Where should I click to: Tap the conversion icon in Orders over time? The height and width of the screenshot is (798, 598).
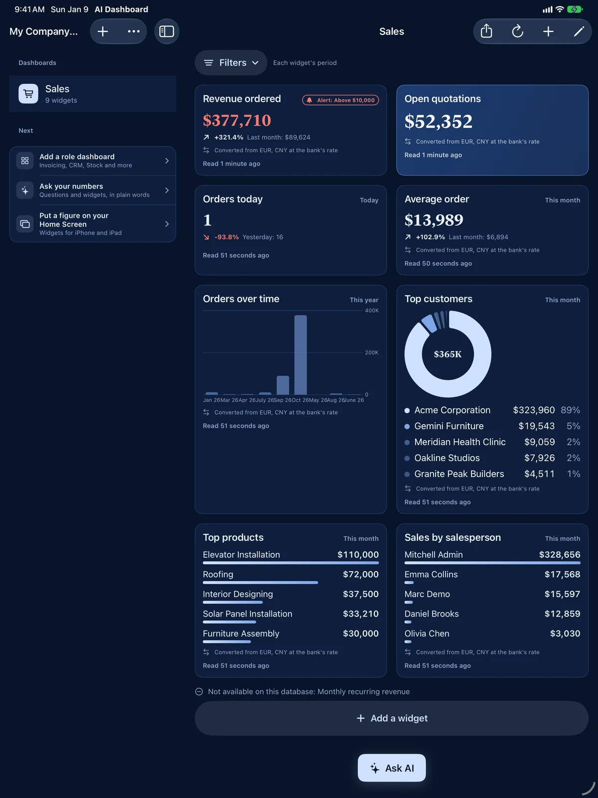(x=206, y=412)
